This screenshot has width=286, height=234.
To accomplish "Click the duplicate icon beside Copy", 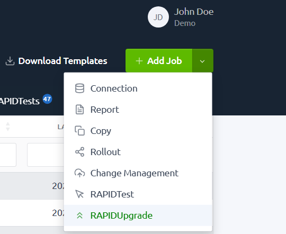I will click(79, 131).
